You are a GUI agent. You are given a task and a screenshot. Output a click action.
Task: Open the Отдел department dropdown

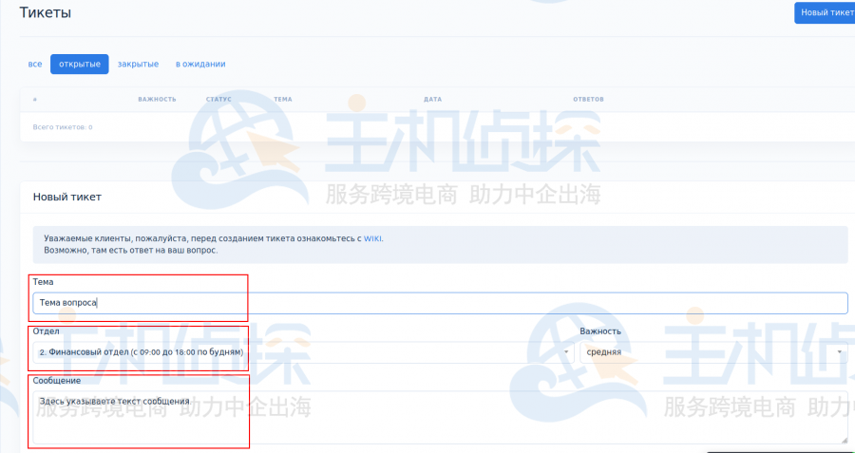pyautogui.click(x=304, y=351)
